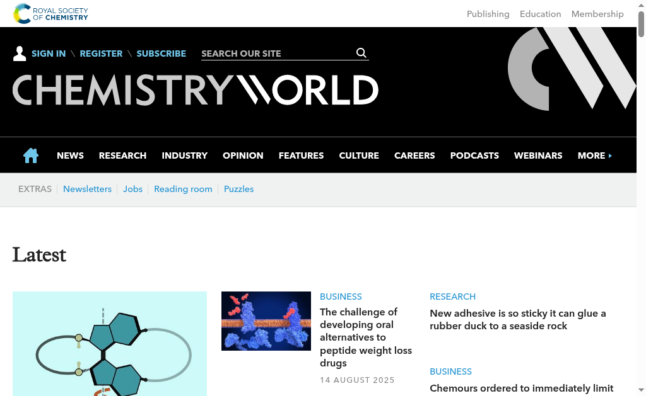Click REGISTER to create an account

point(101,54)
